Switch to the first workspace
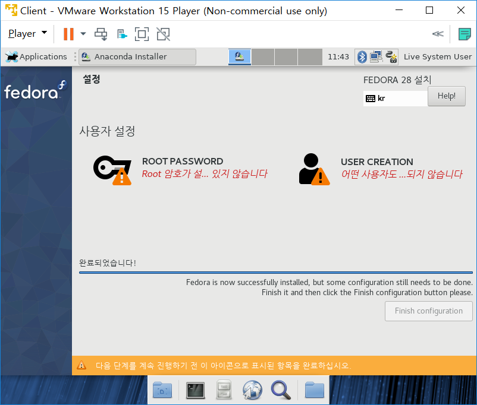The height and width of the screenshot is (405, 477). (240, 57)
